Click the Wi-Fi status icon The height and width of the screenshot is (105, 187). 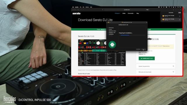(169, 7)
